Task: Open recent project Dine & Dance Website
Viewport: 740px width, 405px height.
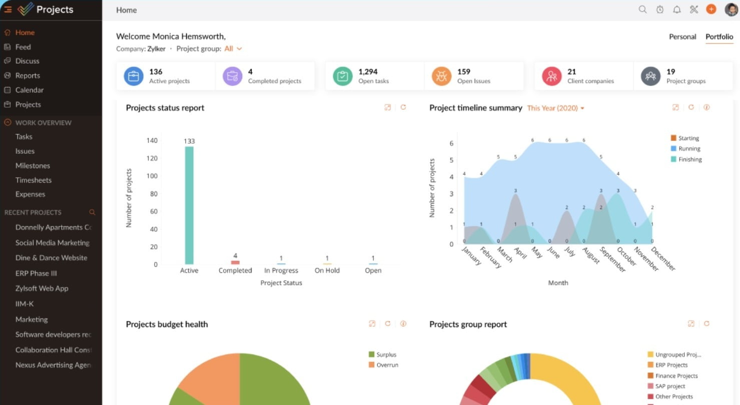Action: [x=51, y=258]
